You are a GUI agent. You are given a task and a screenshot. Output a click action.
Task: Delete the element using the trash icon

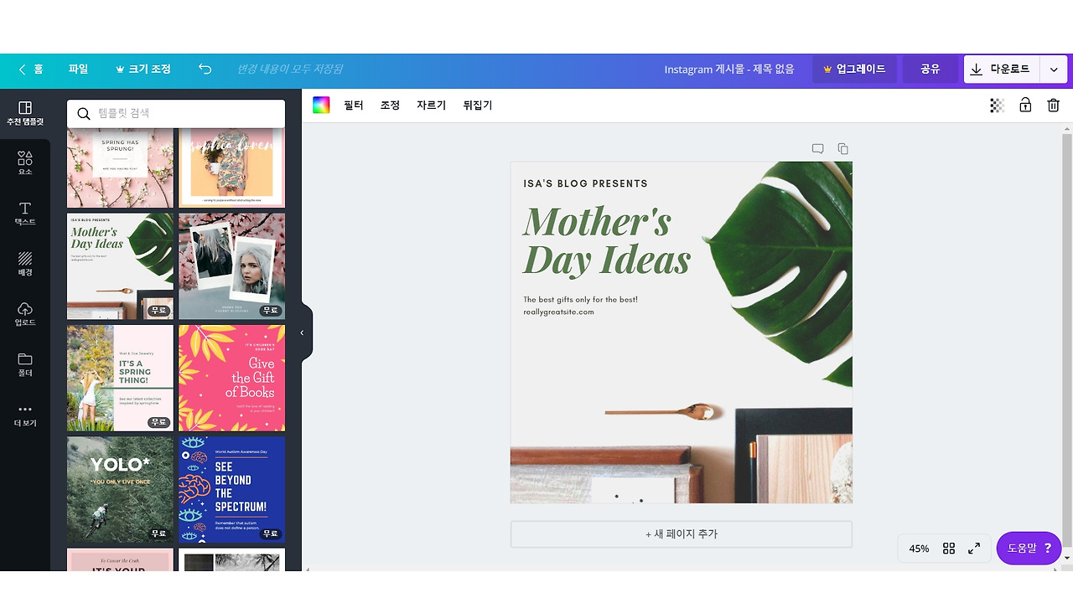click(x=1053, y=105)
